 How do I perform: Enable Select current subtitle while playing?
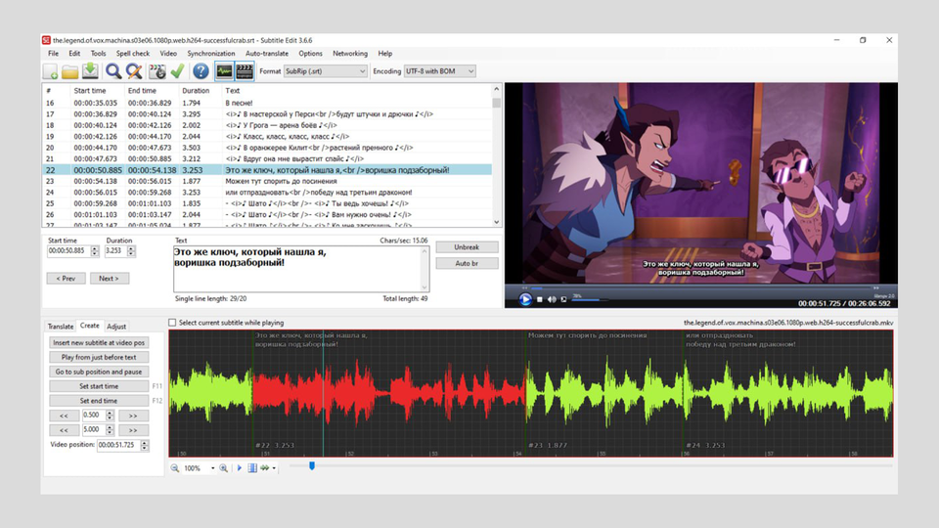tap(172, 323)
